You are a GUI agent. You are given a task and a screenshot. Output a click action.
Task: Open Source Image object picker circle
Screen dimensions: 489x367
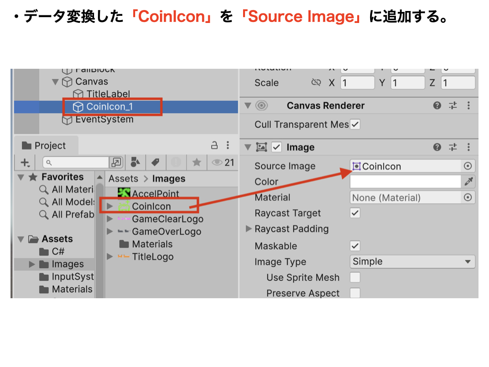click(468, 166)
